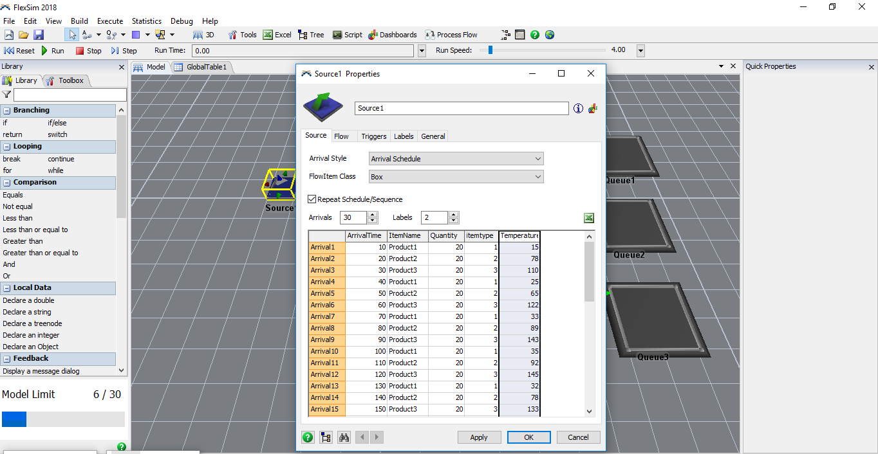Open the Run Time dropdown arrow
This screenshot has width=878, height=454.
click(422, 51)
